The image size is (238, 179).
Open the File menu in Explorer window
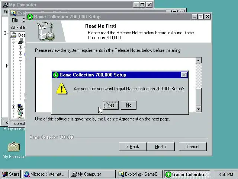click(x=15, y=20)
